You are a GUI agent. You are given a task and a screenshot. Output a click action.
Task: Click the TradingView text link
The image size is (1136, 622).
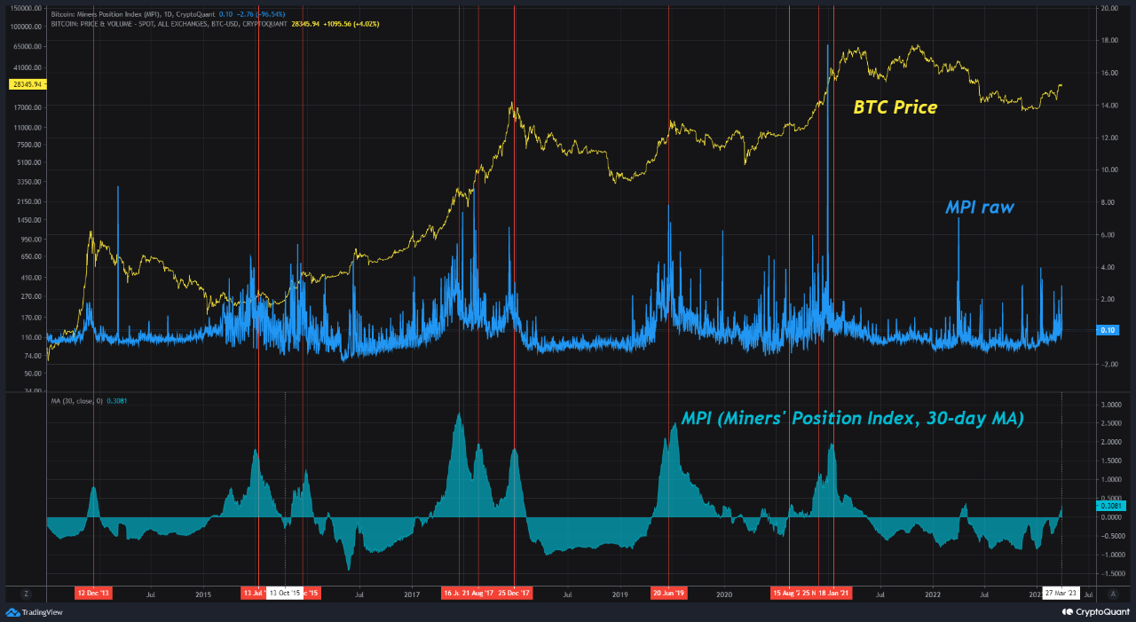click(x=42, y=610)
